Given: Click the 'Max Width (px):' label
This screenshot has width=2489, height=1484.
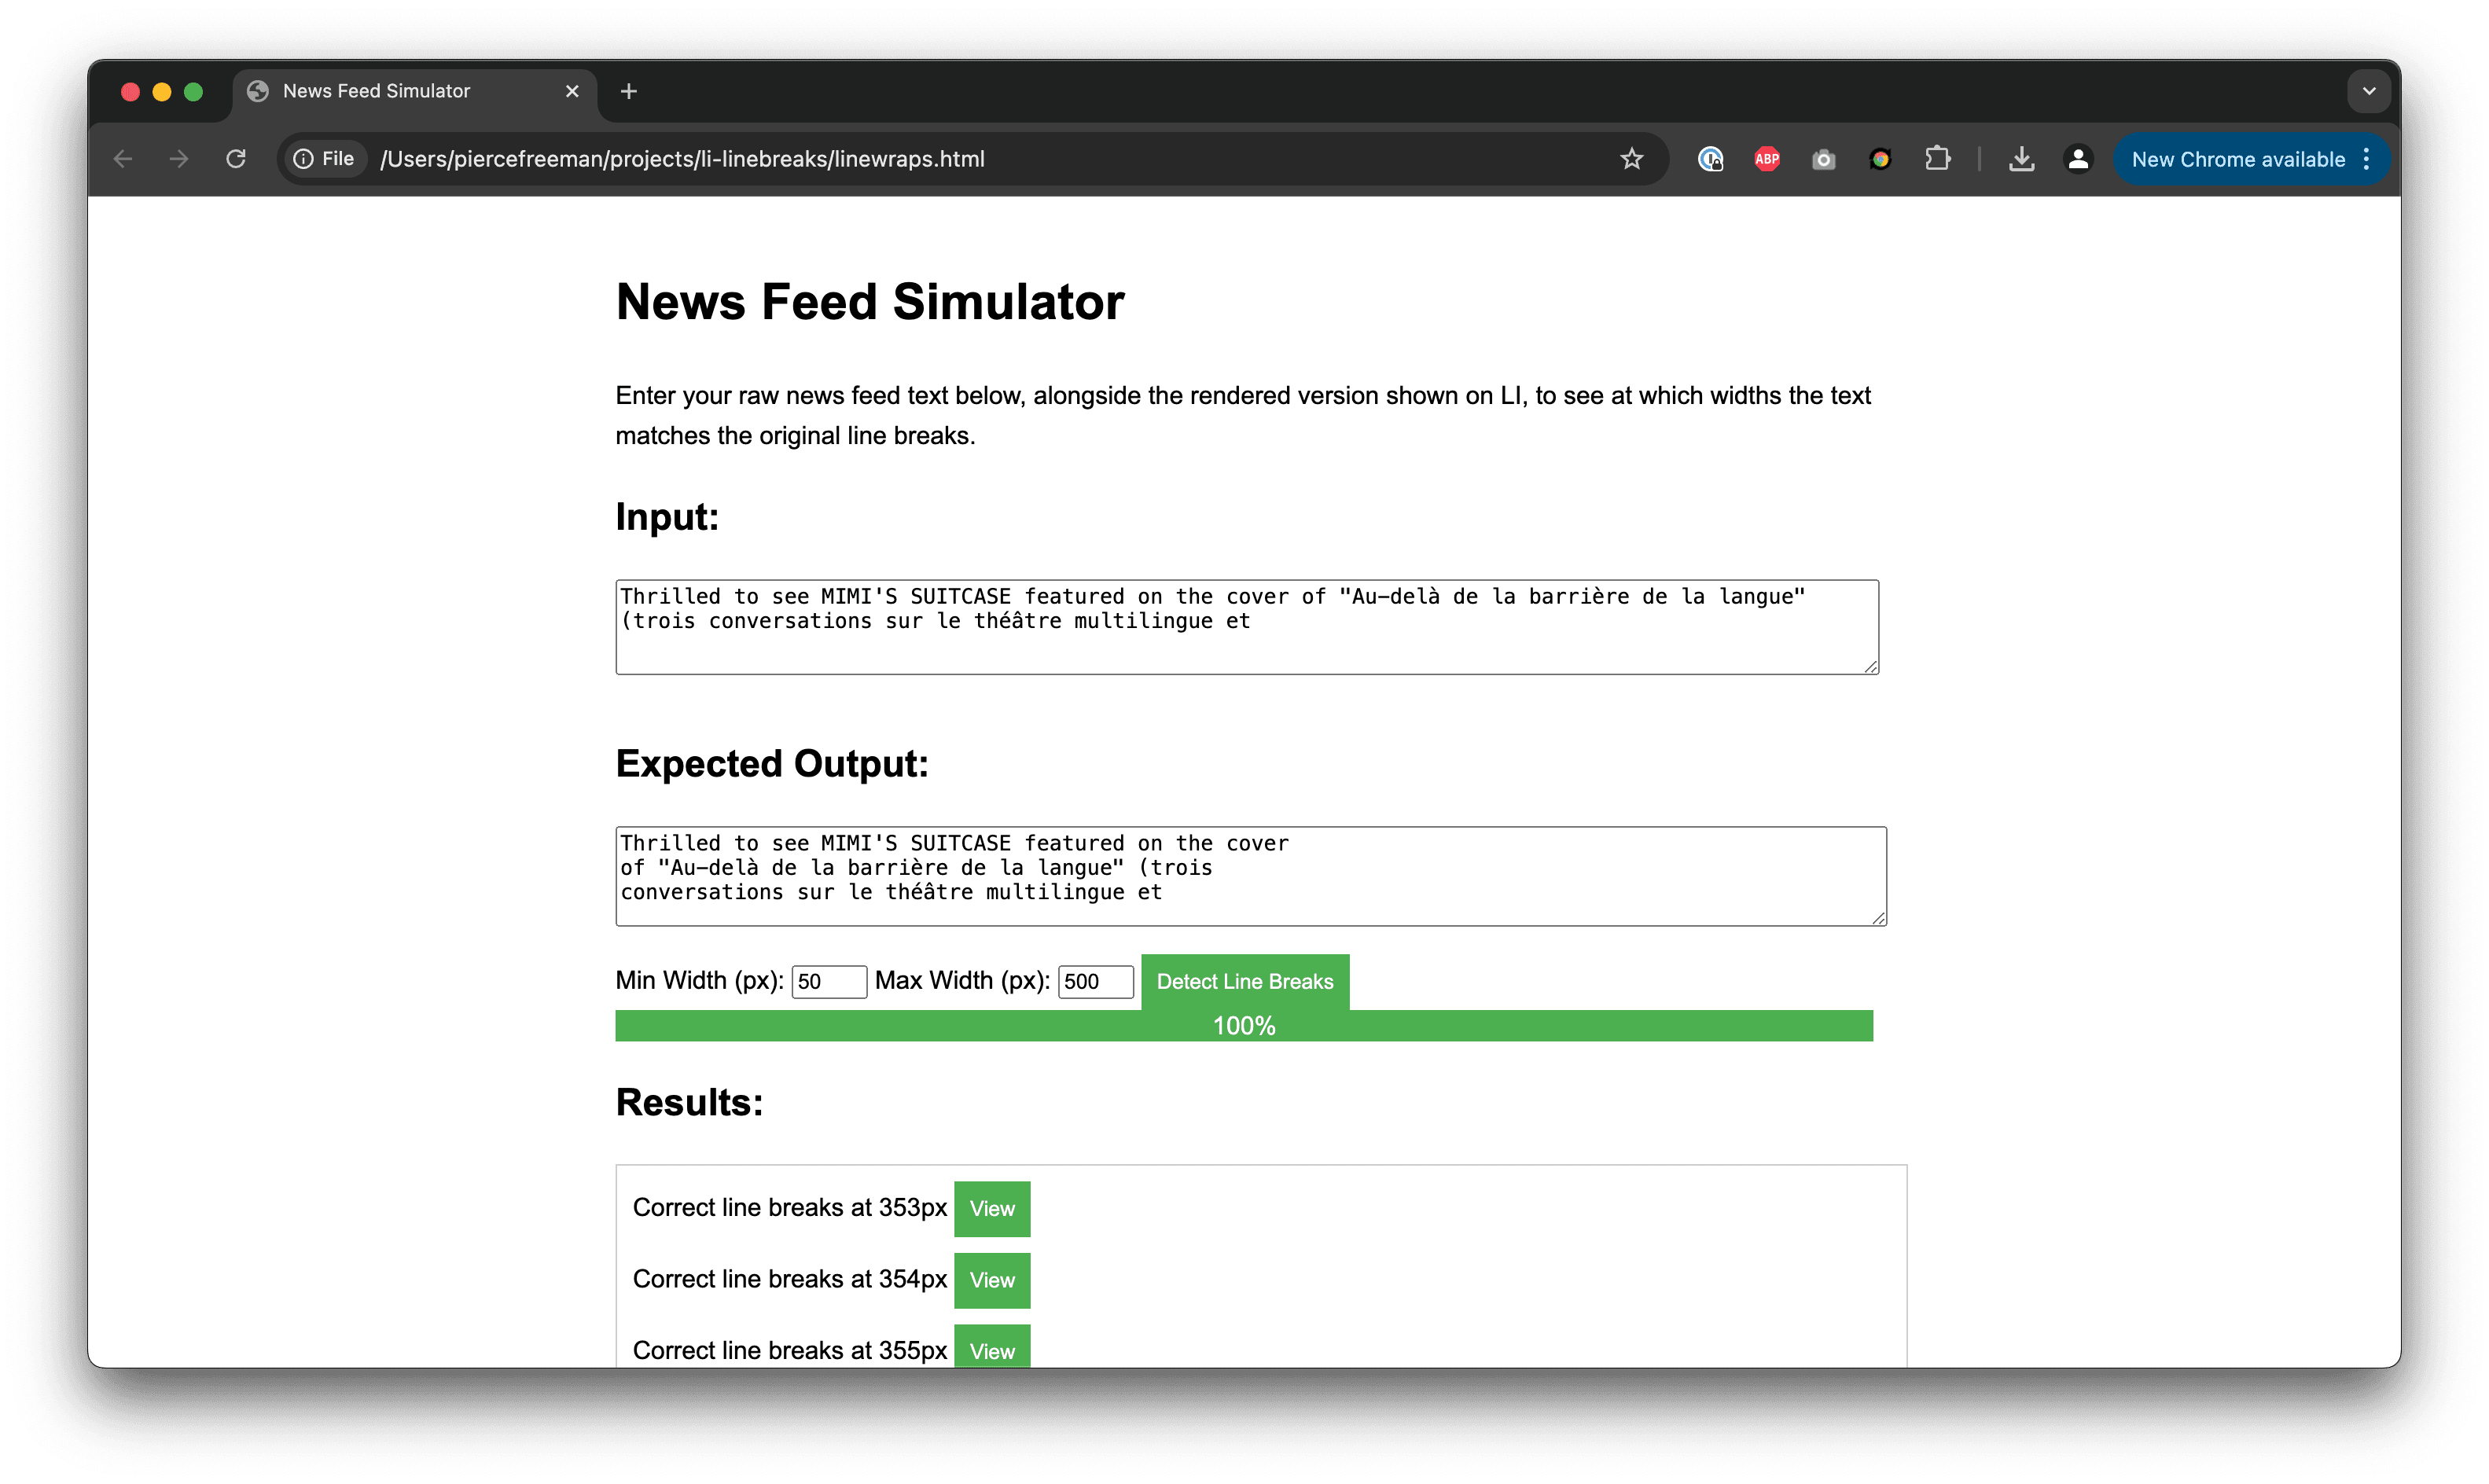Looking at the screenshot, I should point(962,980).
